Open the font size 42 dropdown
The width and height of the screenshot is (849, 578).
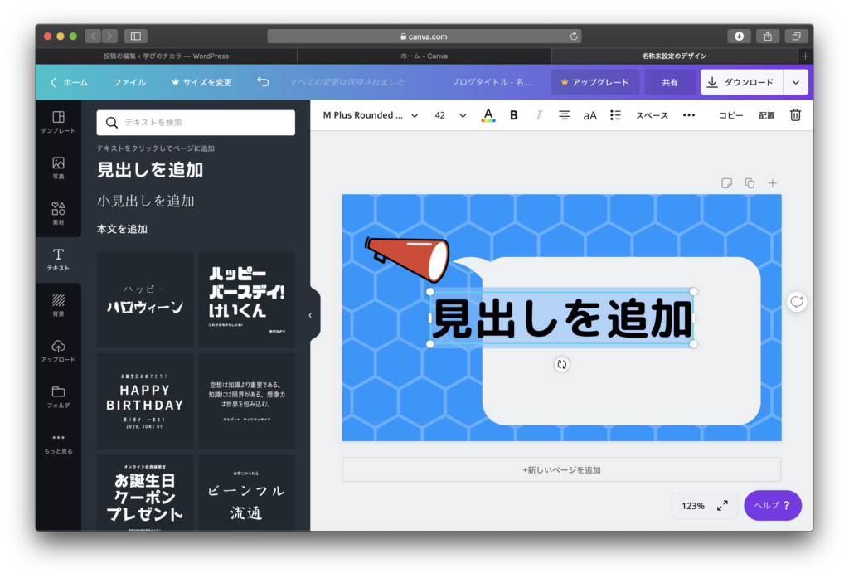pyautogui.click(x=450, y=114)
